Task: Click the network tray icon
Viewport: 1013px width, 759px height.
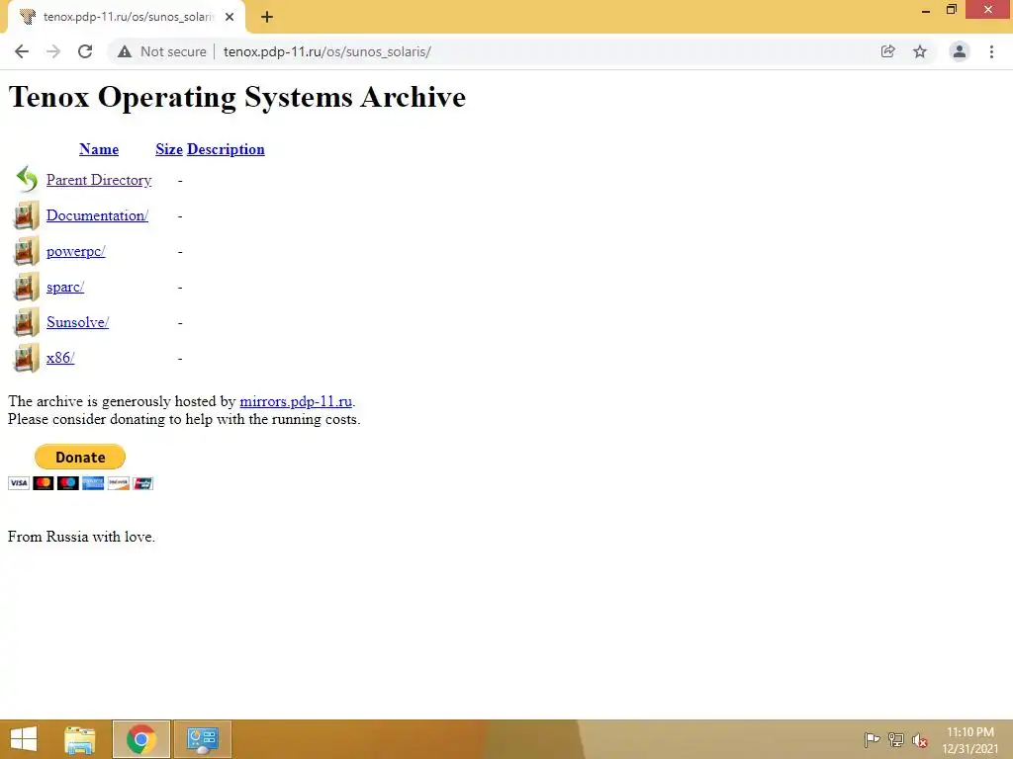Action: (x=896, y=739)
